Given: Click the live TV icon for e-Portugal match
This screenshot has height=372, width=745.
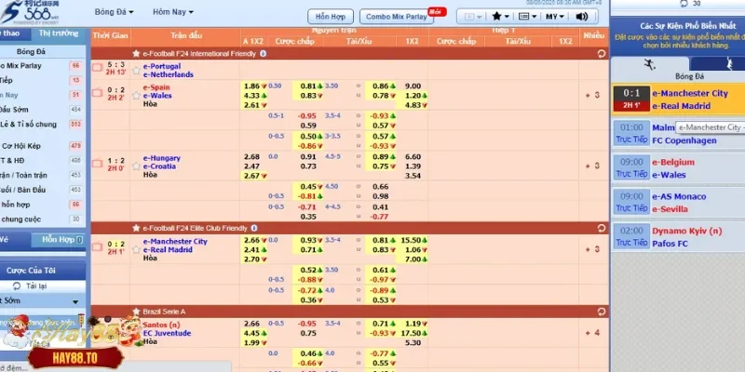Looking at the screenshot, I should pyautogui.click(x=98, y=67).
